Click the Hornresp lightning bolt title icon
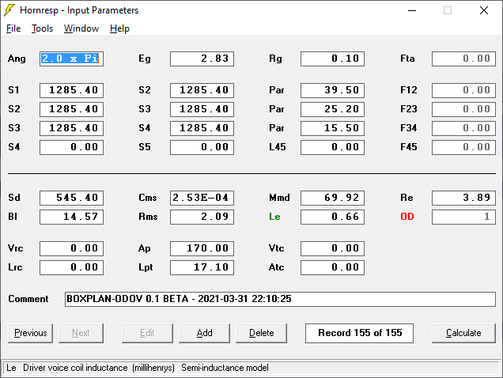 click(9, 10)
